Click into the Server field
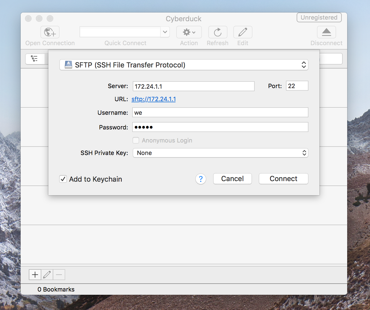The height and width of the screenshot is (310, 370). [x=193, y=86]
